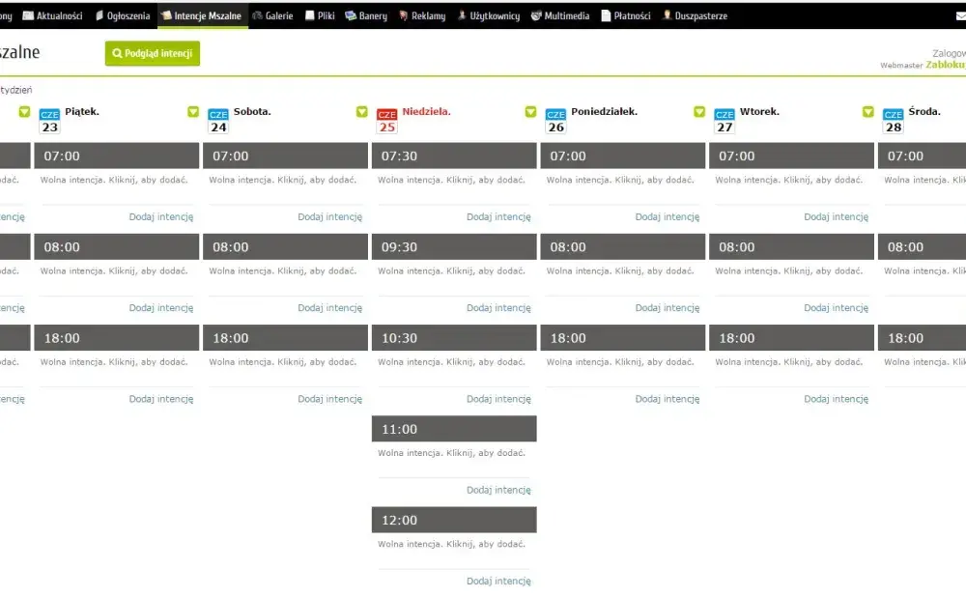The height and width of the screenshot is (597, 966).
Task: Select the Piątek 07:00 time header
Action: [117, 156]
